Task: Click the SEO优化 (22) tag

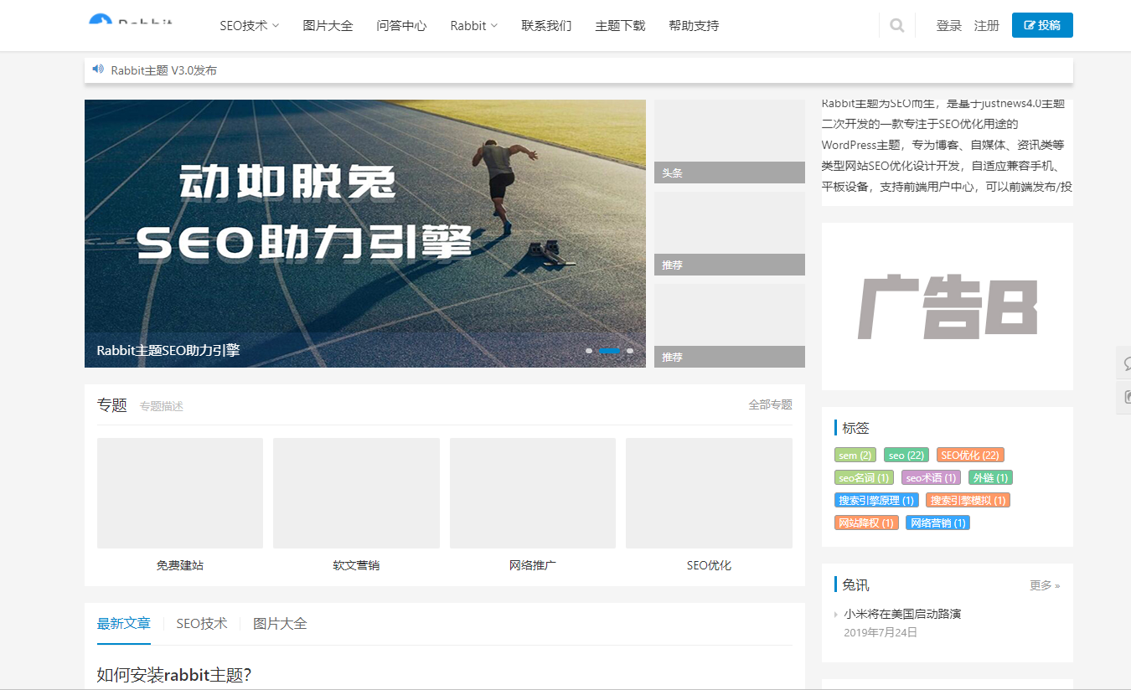Action: tap(970, 456)
